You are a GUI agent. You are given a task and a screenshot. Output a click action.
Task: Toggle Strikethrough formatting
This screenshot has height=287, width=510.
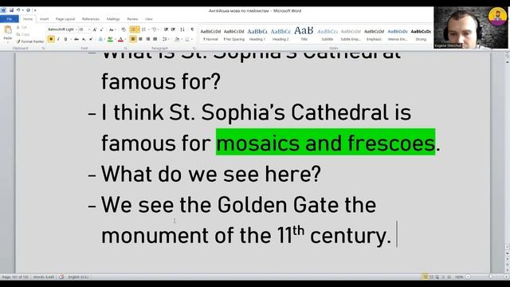point(76,39)
